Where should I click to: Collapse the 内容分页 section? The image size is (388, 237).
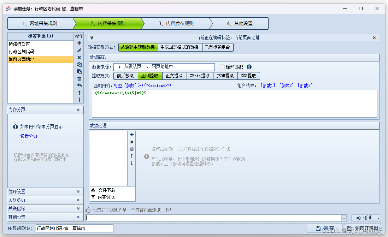point(78,109)
